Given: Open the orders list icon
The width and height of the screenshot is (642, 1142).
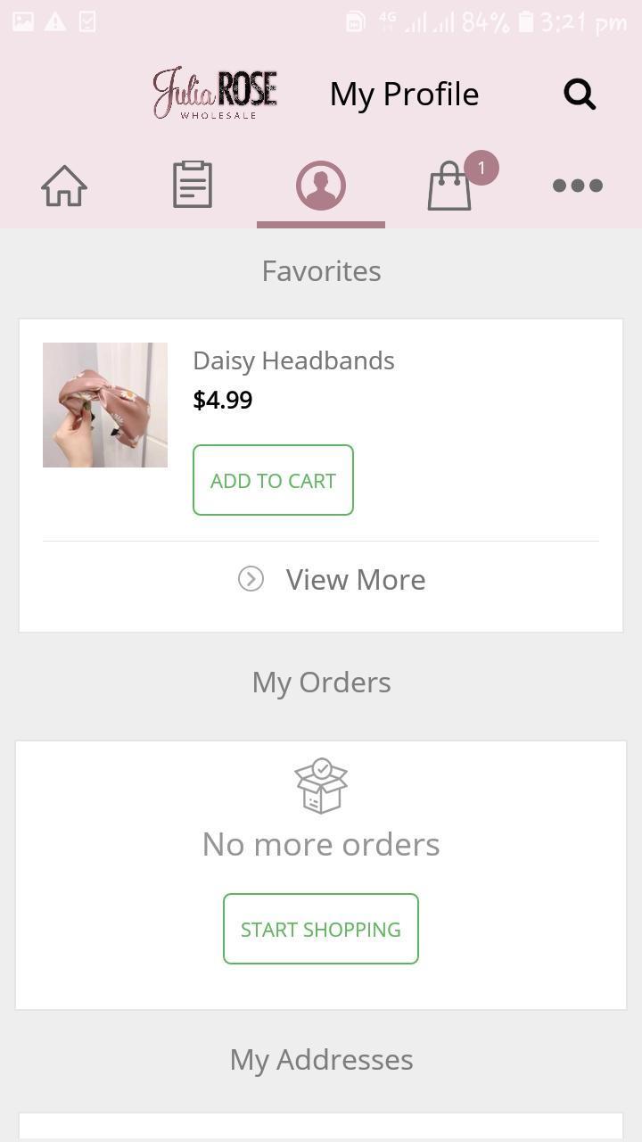Looking at the screenshot, I should pyautogui.click(x=192, y=184).
